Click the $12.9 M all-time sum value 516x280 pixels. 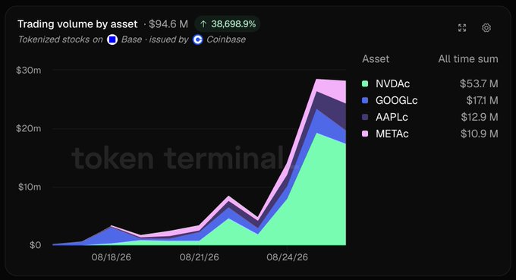tap(480, 117)
